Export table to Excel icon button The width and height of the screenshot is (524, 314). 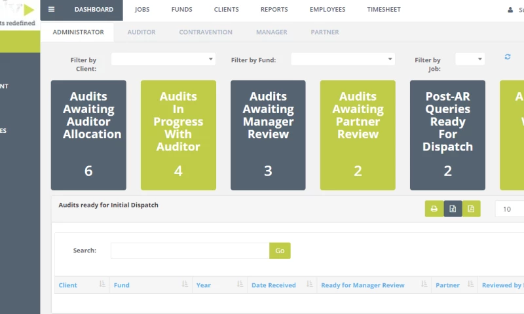(453, 209)
